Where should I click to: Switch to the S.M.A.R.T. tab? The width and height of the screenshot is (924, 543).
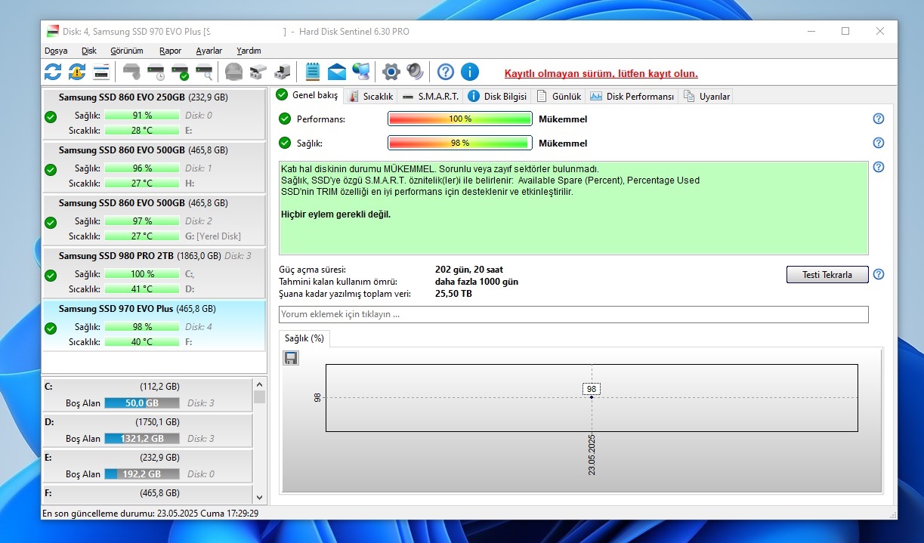(x=430, y=97)
